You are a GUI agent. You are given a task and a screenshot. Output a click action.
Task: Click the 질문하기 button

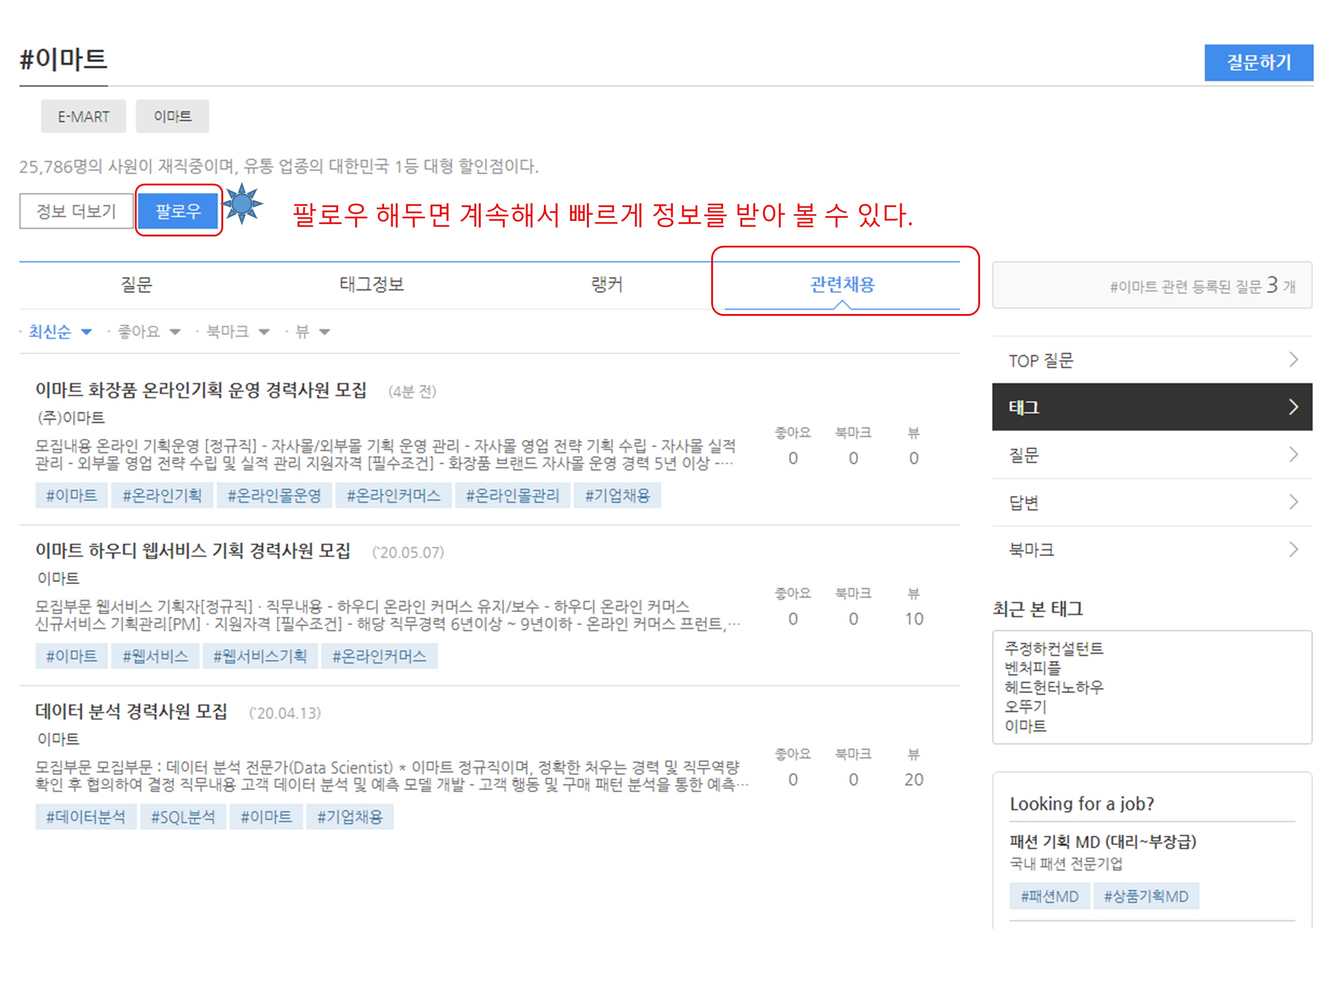click(x=1258, y=62)
